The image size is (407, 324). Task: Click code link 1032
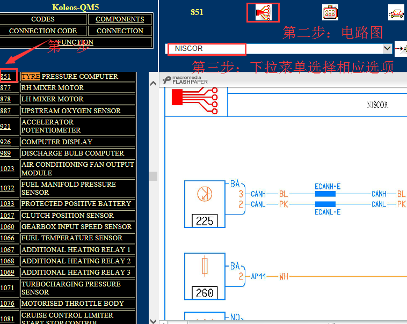pyautogui.click(x=7, y=188)
